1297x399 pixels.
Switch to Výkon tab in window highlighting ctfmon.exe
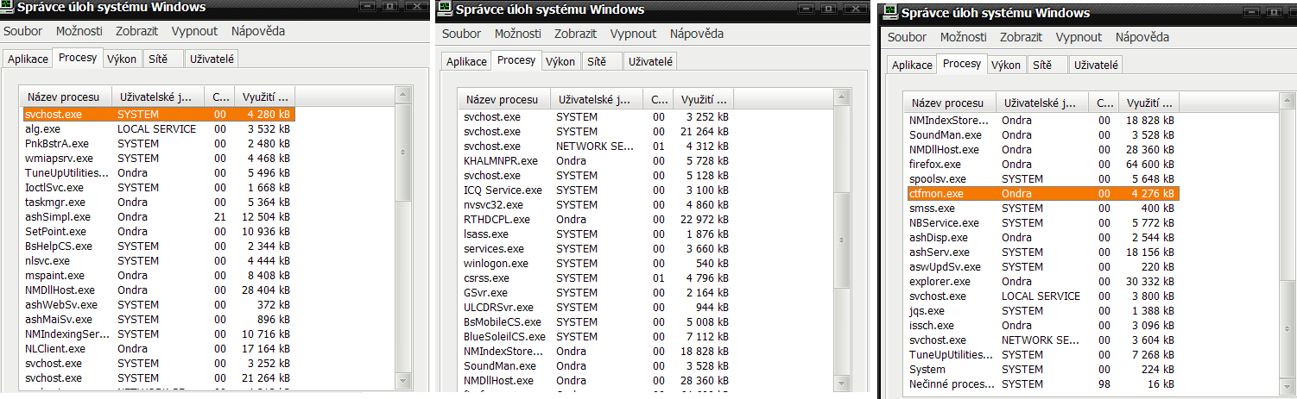tap(1005, 65)
